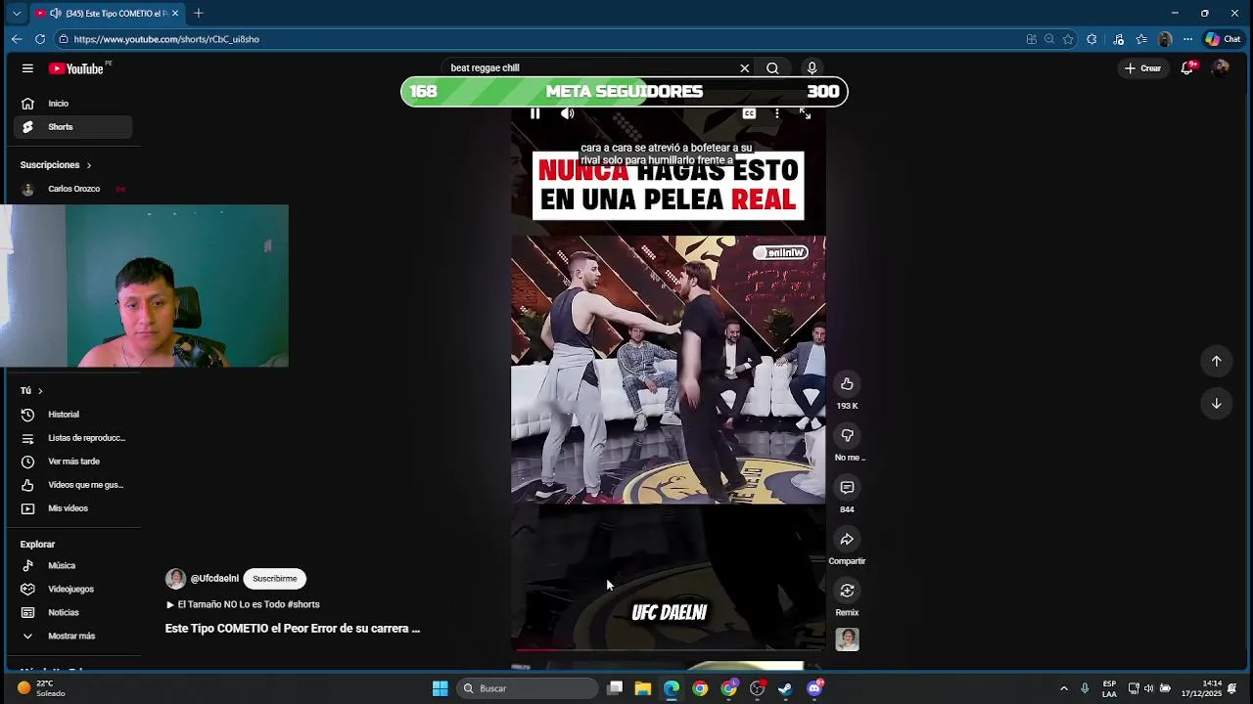Screen dimensions: 1253x704
Task: Open the YouTube account avatar menu
Action: tap(1220, 68)
